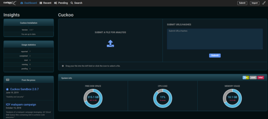Open the Search page
The image size is (268, 119).
[77, 3]
